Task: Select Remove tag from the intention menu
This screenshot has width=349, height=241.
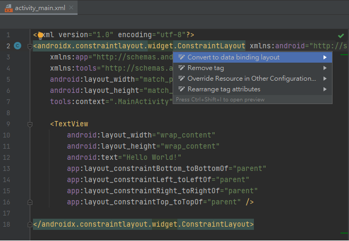Action: click(206, 68)
